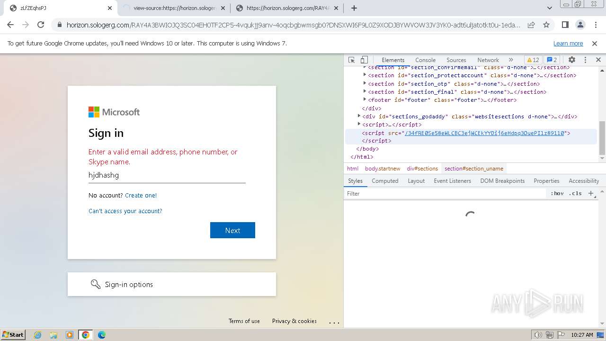Image resolution: width=606 pixels, height=341 pixels.
Task: Switch to the Elements panel
Action: point(393,60)
